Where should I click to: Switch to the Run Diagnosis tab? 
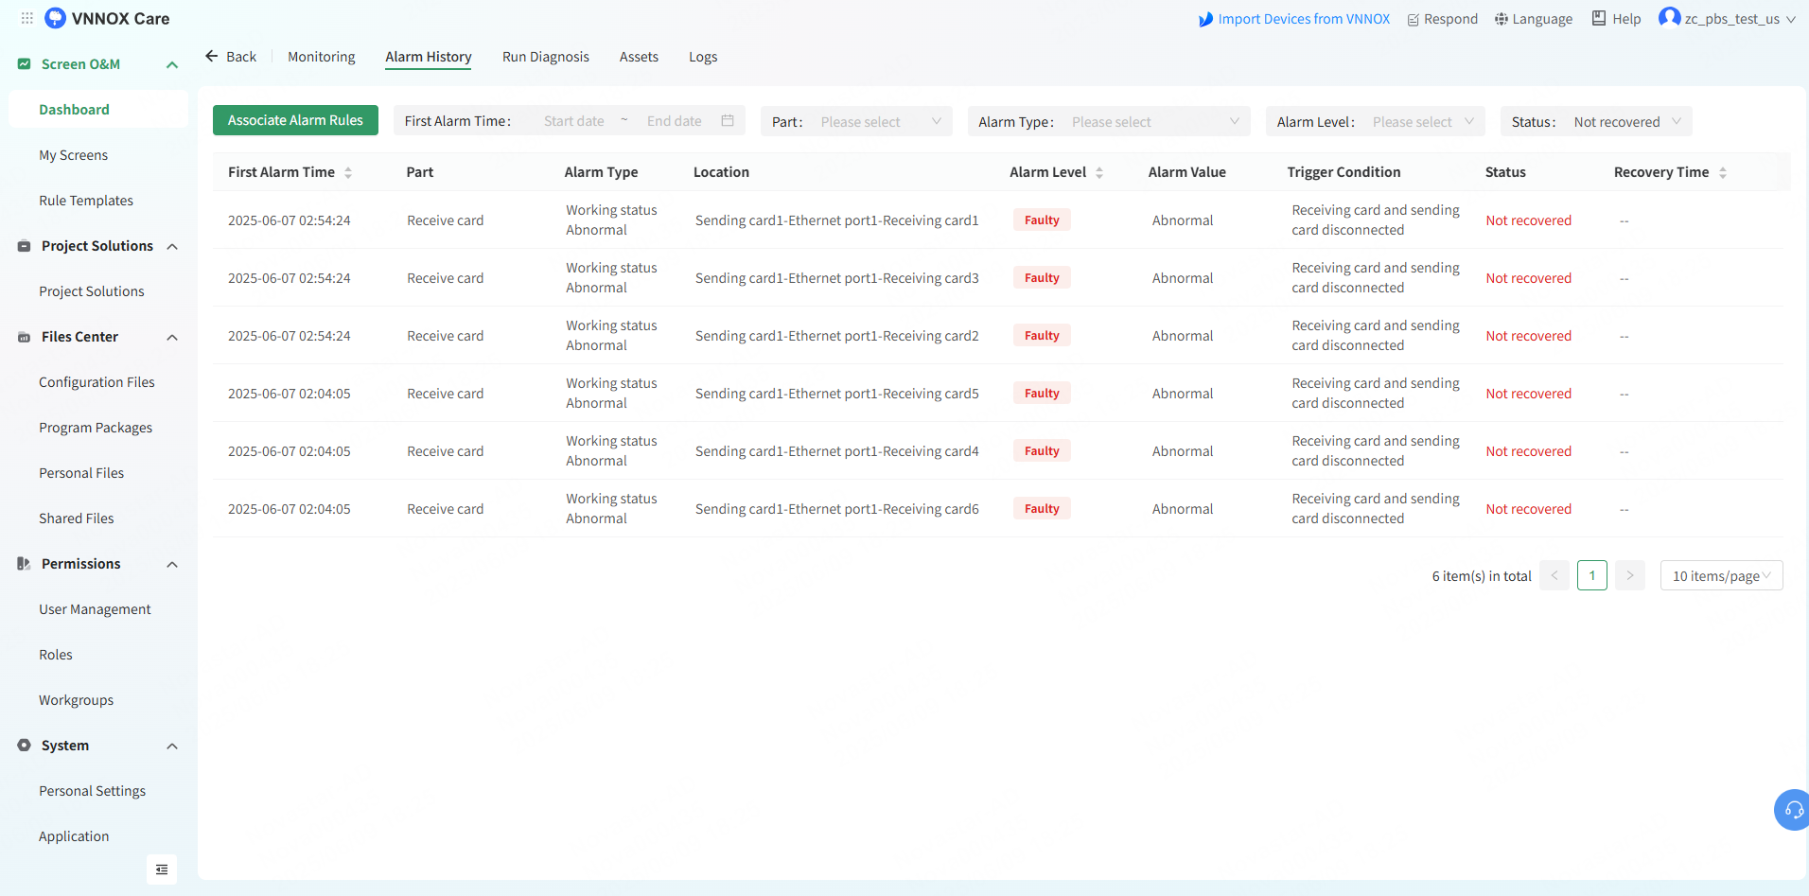point(546,57)
